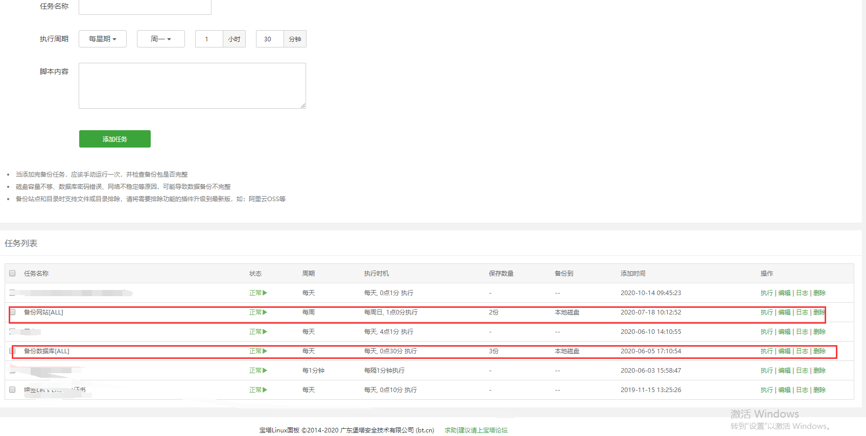Check the 备份网站[ALL] row checkbox
The width and height of the screenshot is (866, 436).
coord(12,312)
